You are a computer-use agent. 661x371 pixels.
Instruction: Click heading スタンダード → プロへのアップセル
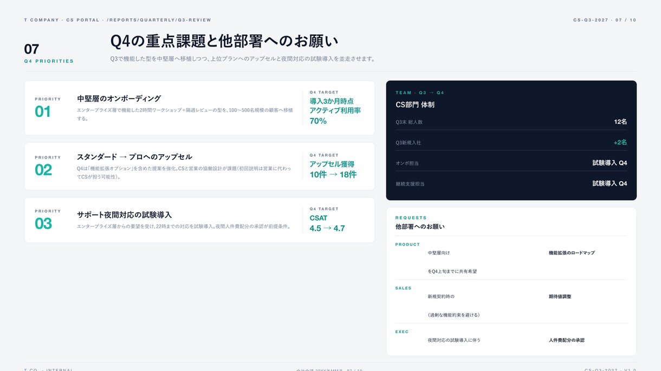tap(134, 157)
